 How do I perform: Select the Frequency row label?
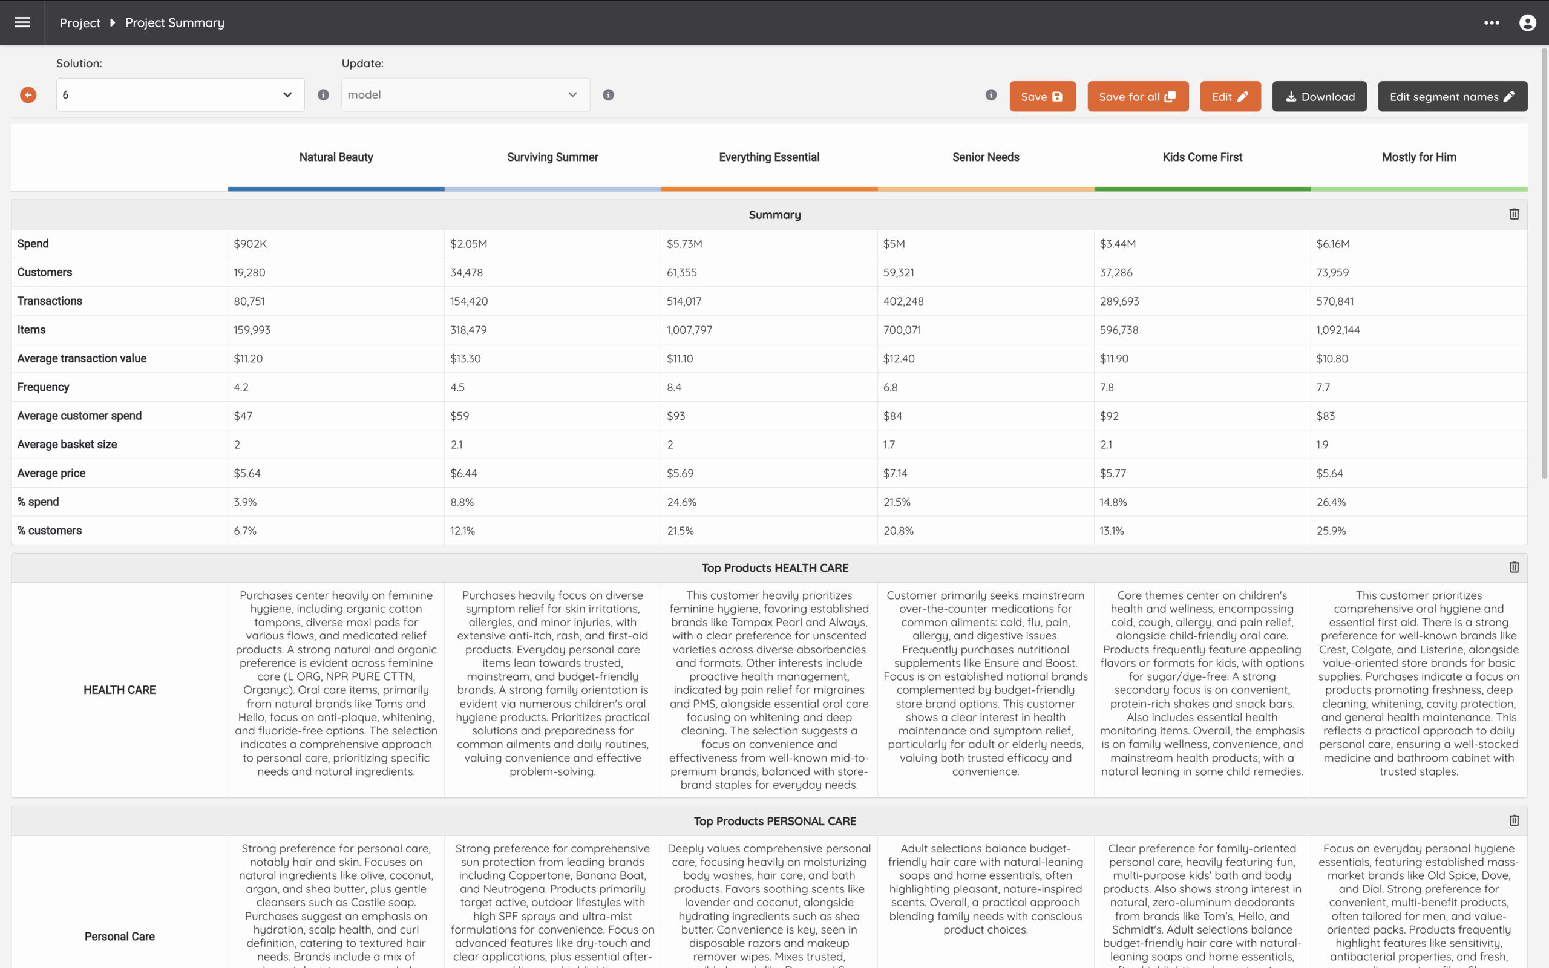[x=43, y=387]
